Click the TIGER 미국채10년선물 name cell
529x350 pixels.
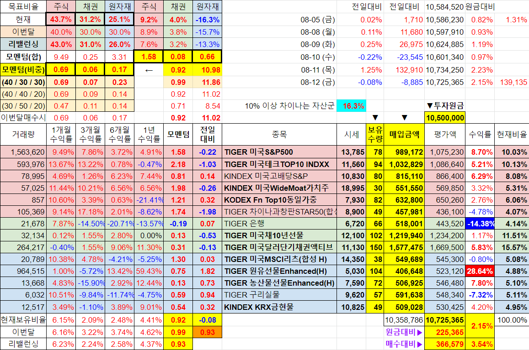[x=279, y=235]
